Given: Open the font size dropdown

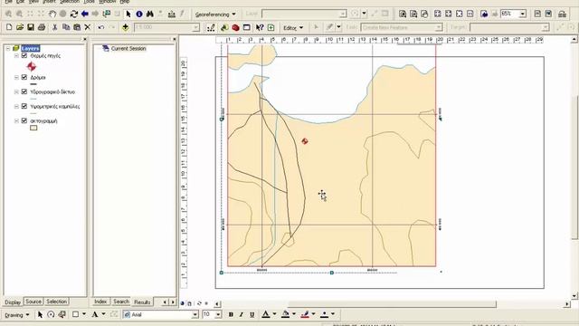Looking at the screenshot, I should [218, 314].
